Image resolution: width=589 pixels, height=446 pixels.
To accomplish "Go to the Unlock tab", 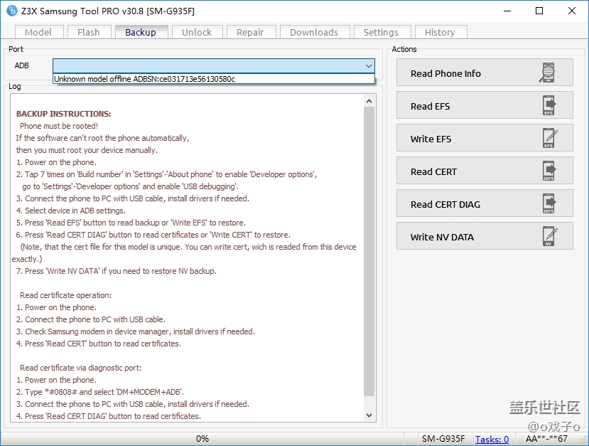I will pyautogui.click(x=197, y=32).
